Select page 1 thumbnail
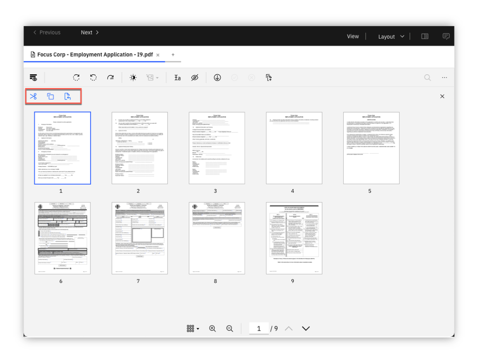Viewport: 478px width, 364px height. tap(63, 148)
